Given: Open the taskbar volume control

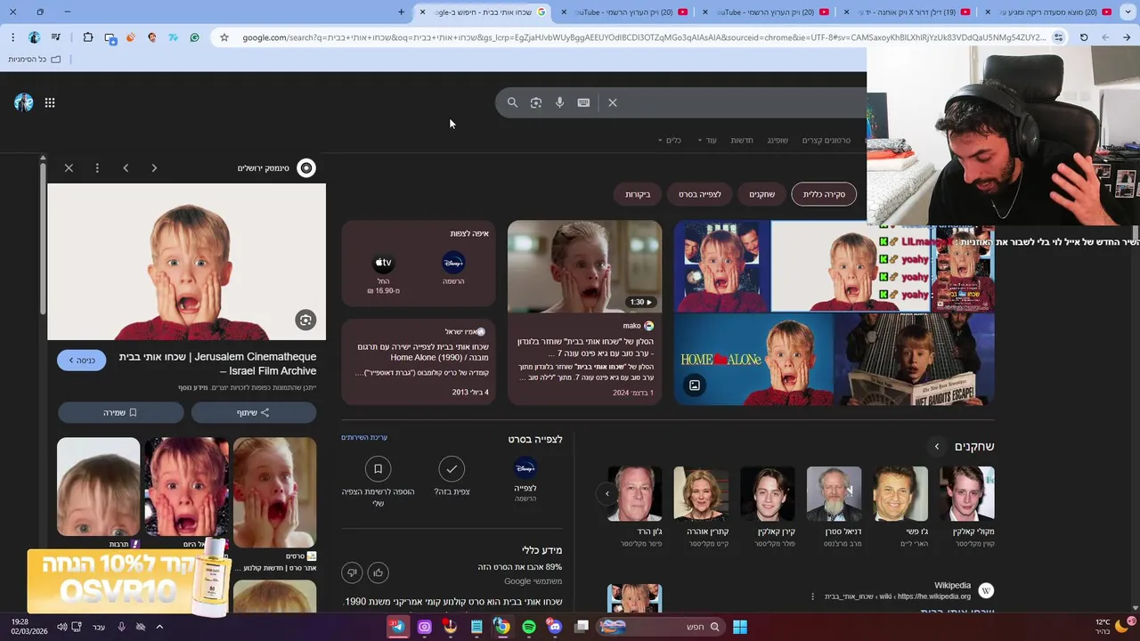Looking at the screenshot, I should tap(62, 627).
